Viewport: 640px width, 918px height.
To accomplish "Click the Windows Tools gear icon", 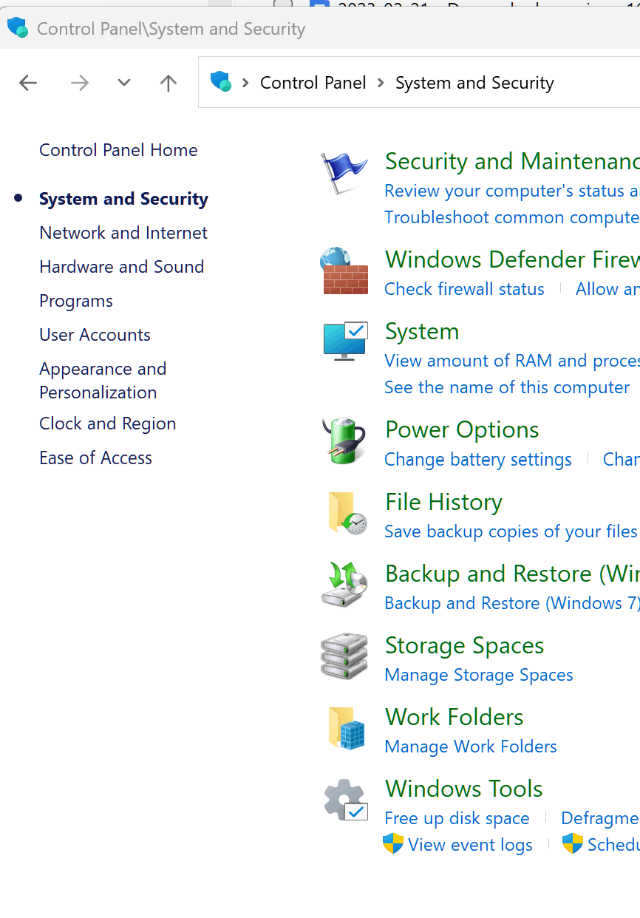I will (345, 800).
